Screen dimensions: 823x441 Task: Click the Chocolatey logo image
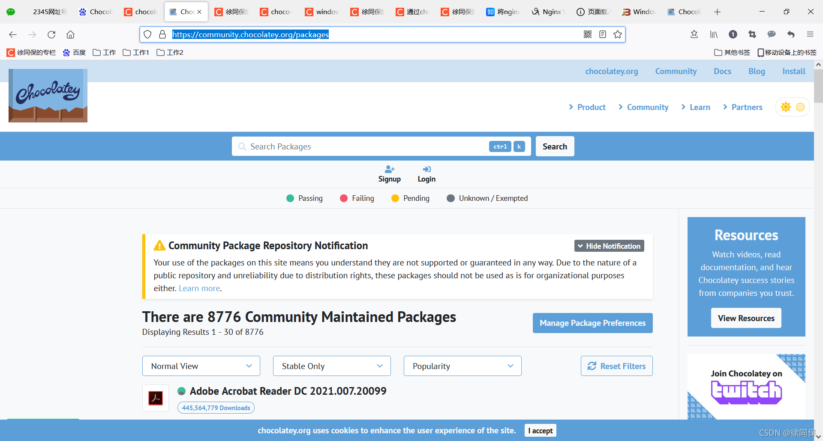(48, 95)
